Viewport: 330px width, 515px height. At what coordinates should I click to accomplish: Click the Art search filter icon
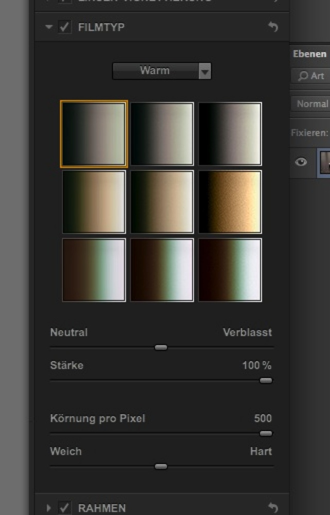pyautogui.click(x=302, y=76)
